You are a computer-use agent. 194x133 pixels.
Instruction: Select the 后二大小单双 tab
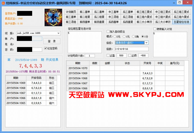163,22
